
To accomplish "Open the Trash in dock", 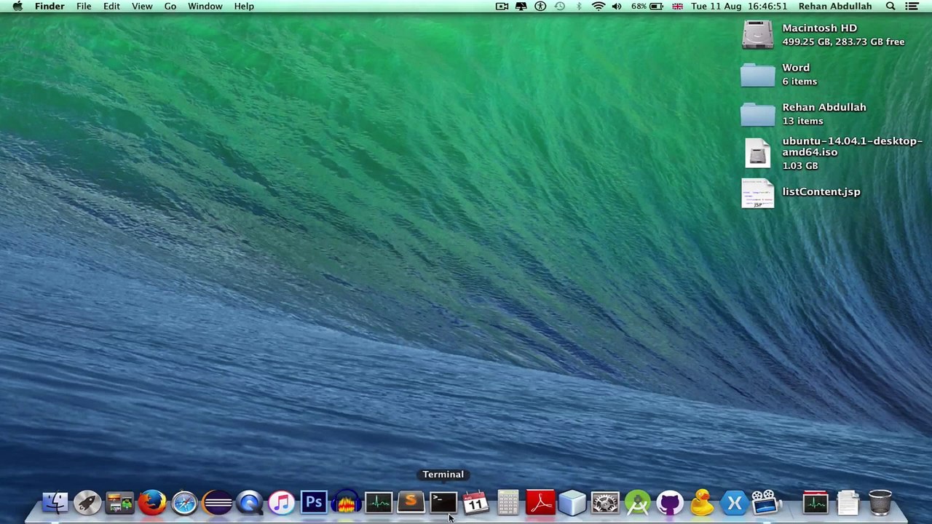I will coord(880,503).
